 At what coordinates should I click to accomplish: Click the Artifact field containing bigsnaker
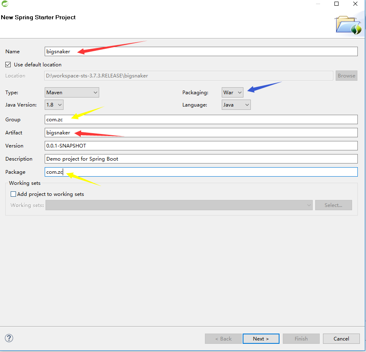[x=201, y=133]
